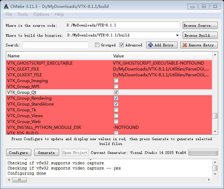Viewport: 224px width, 189px height.
Task: Select VTK_Group_StandAlone name text
Action: click(30, 104)
